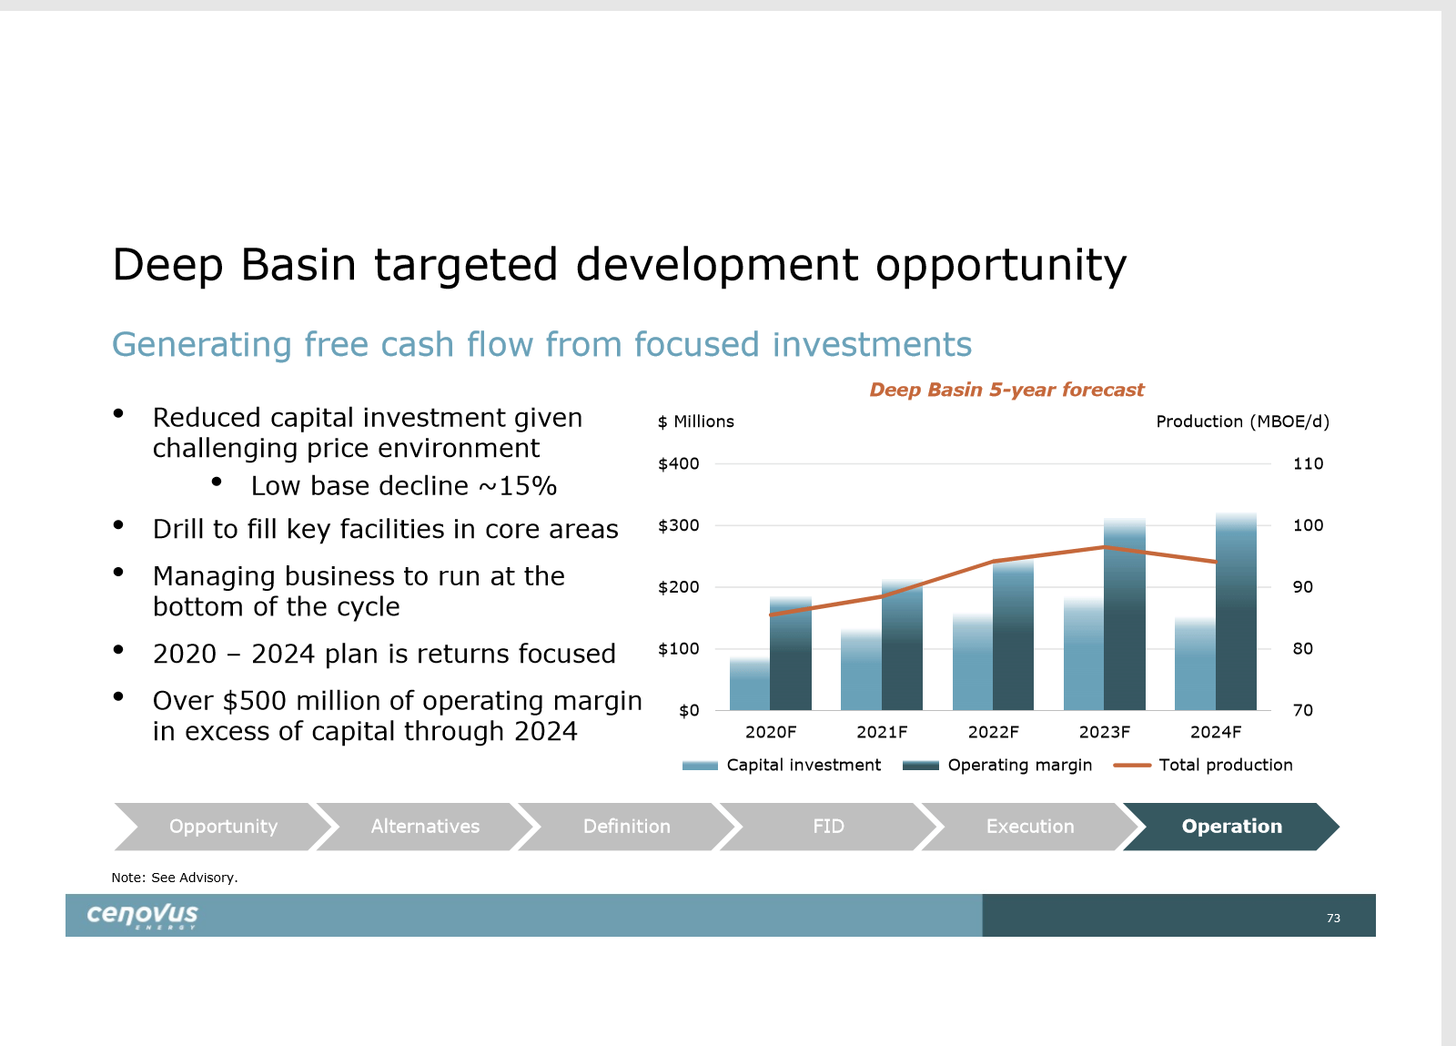
Task: Click the Execution stage arrow
Action: [1030, 827]
